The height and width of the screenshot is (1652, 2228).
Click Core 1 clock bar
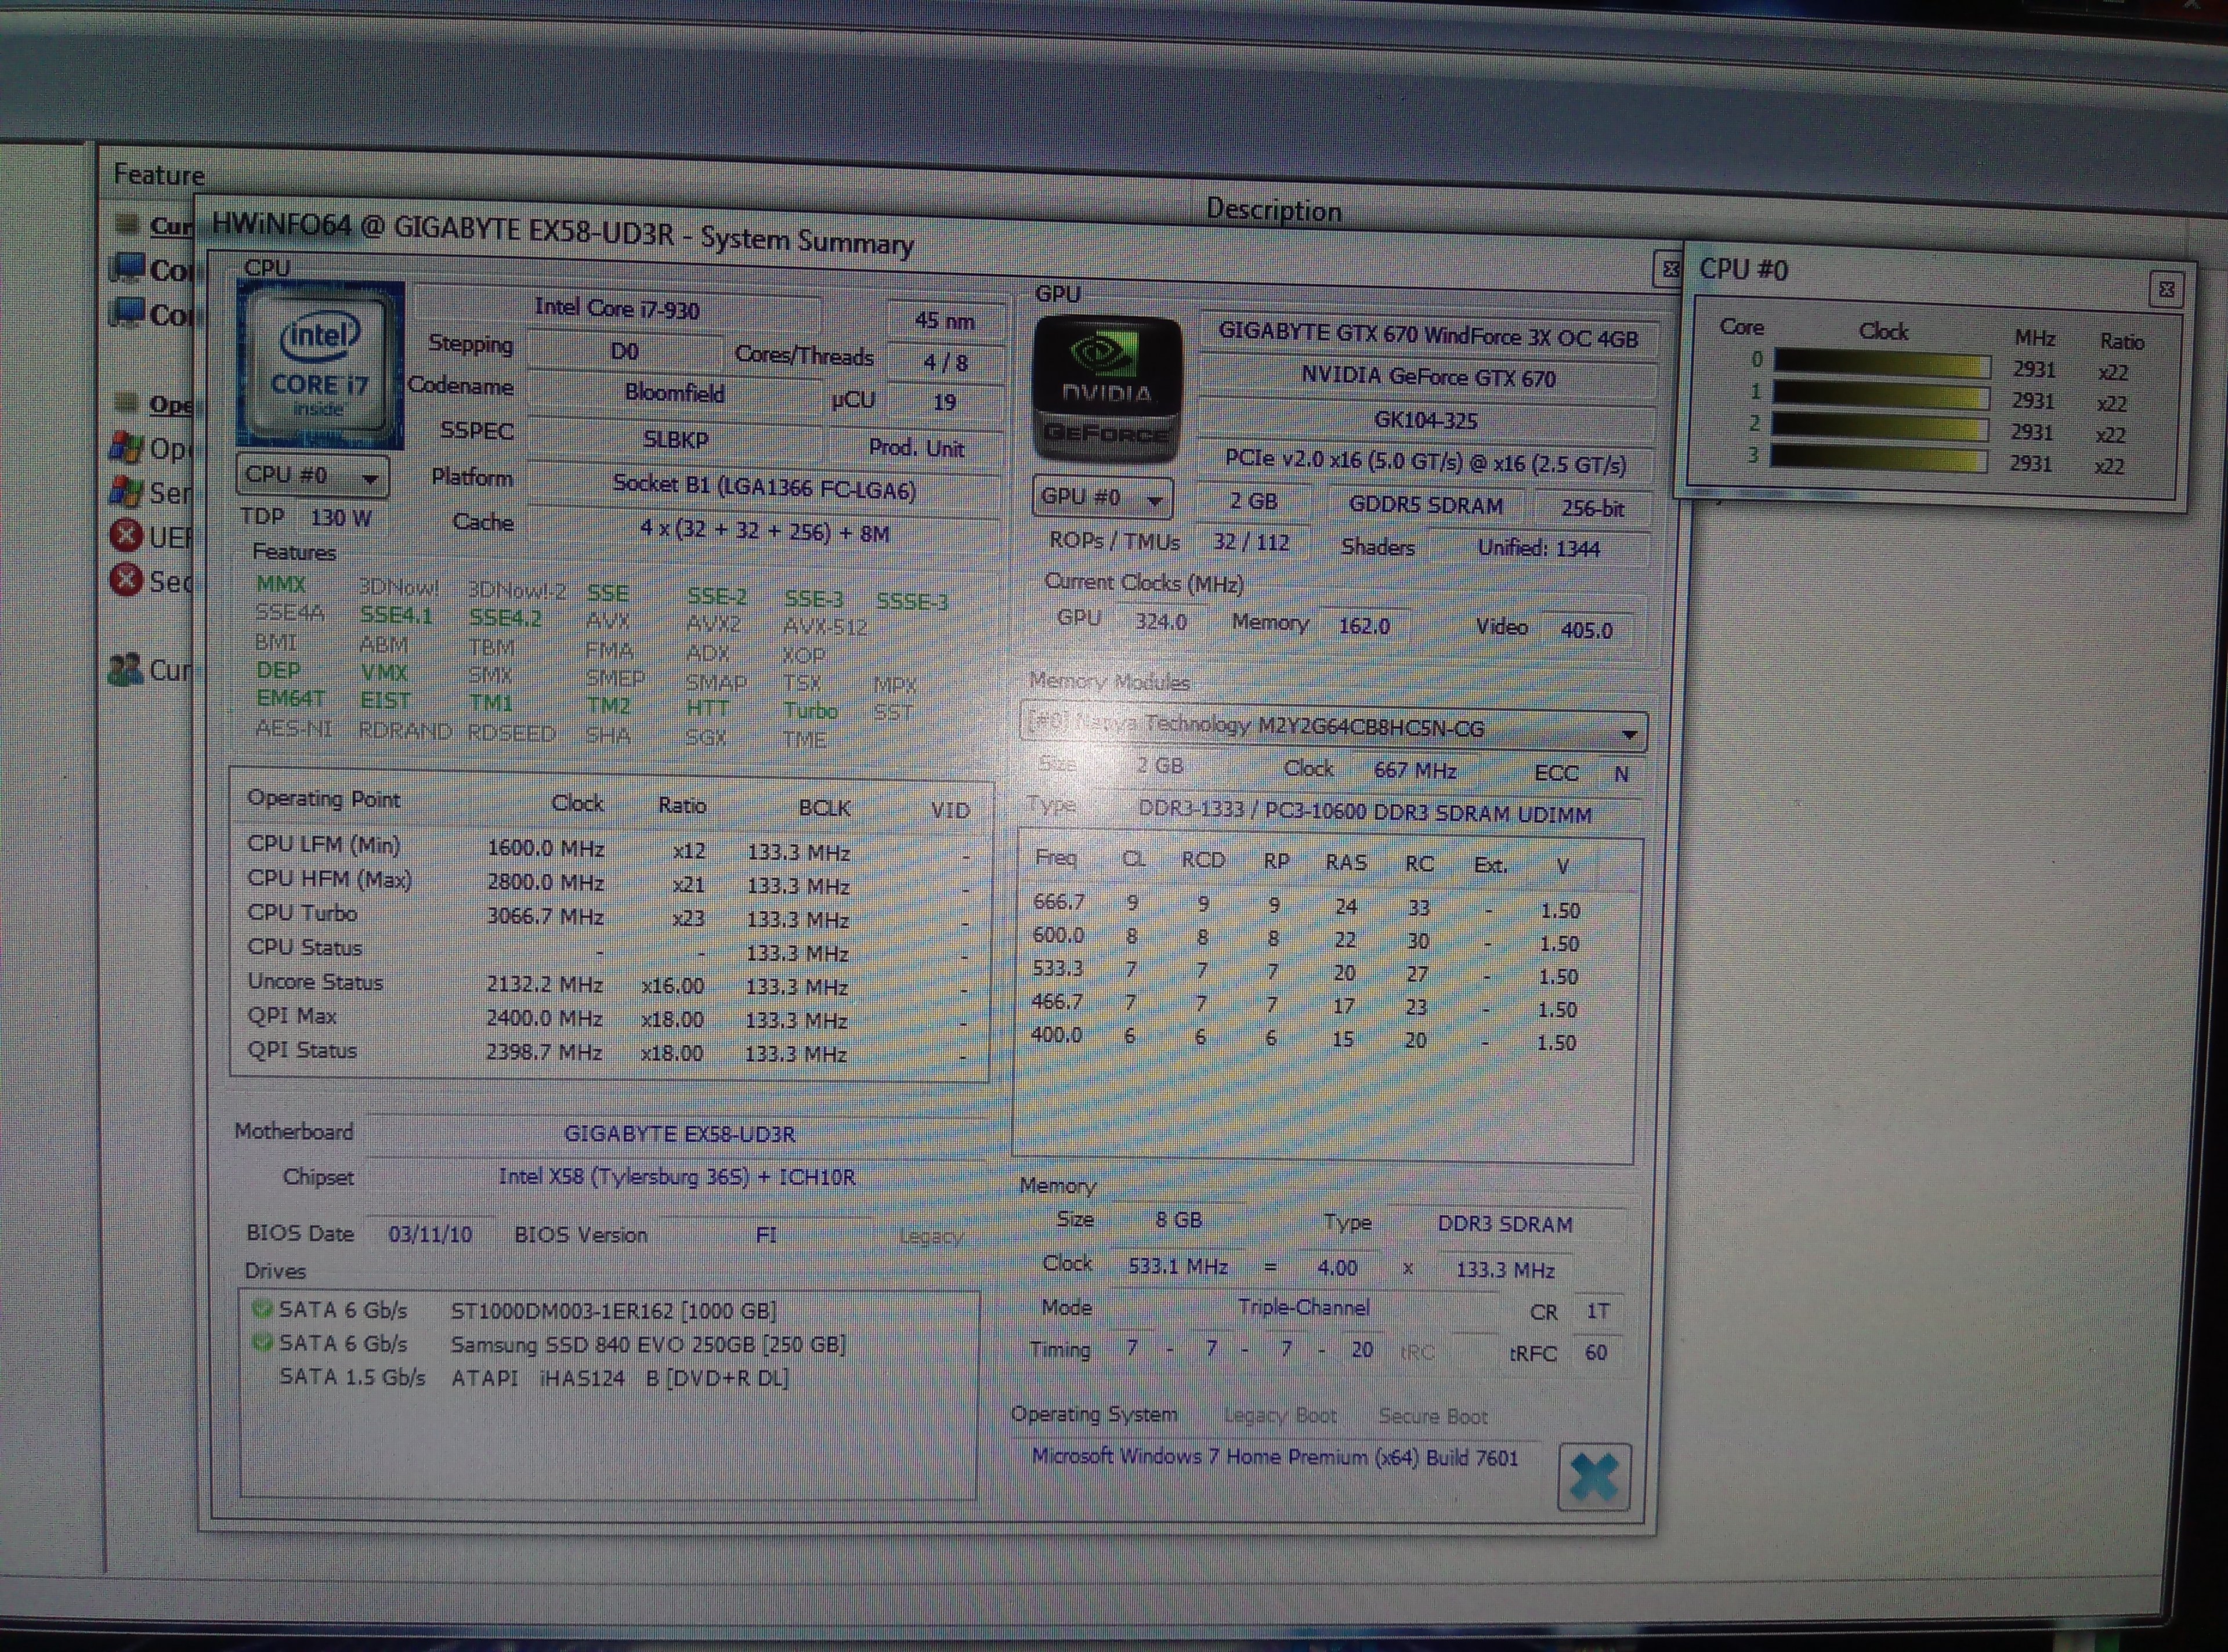1881,396
